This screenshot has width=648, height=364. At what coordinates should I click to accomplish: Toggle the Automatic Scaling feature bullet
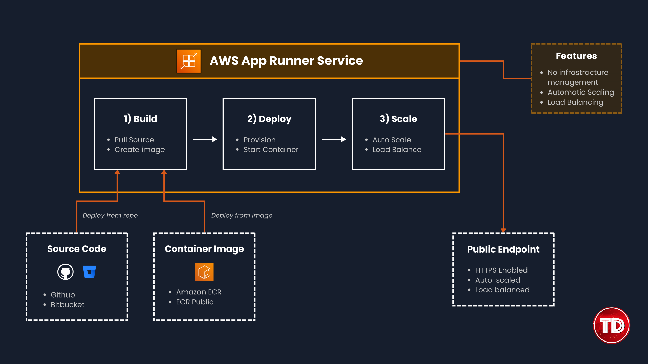pos(580,92)
